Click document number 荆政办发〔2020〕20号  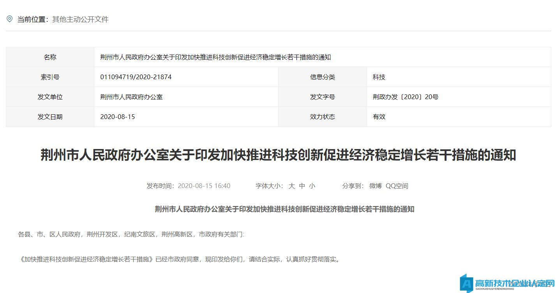(x=406, y=97)
